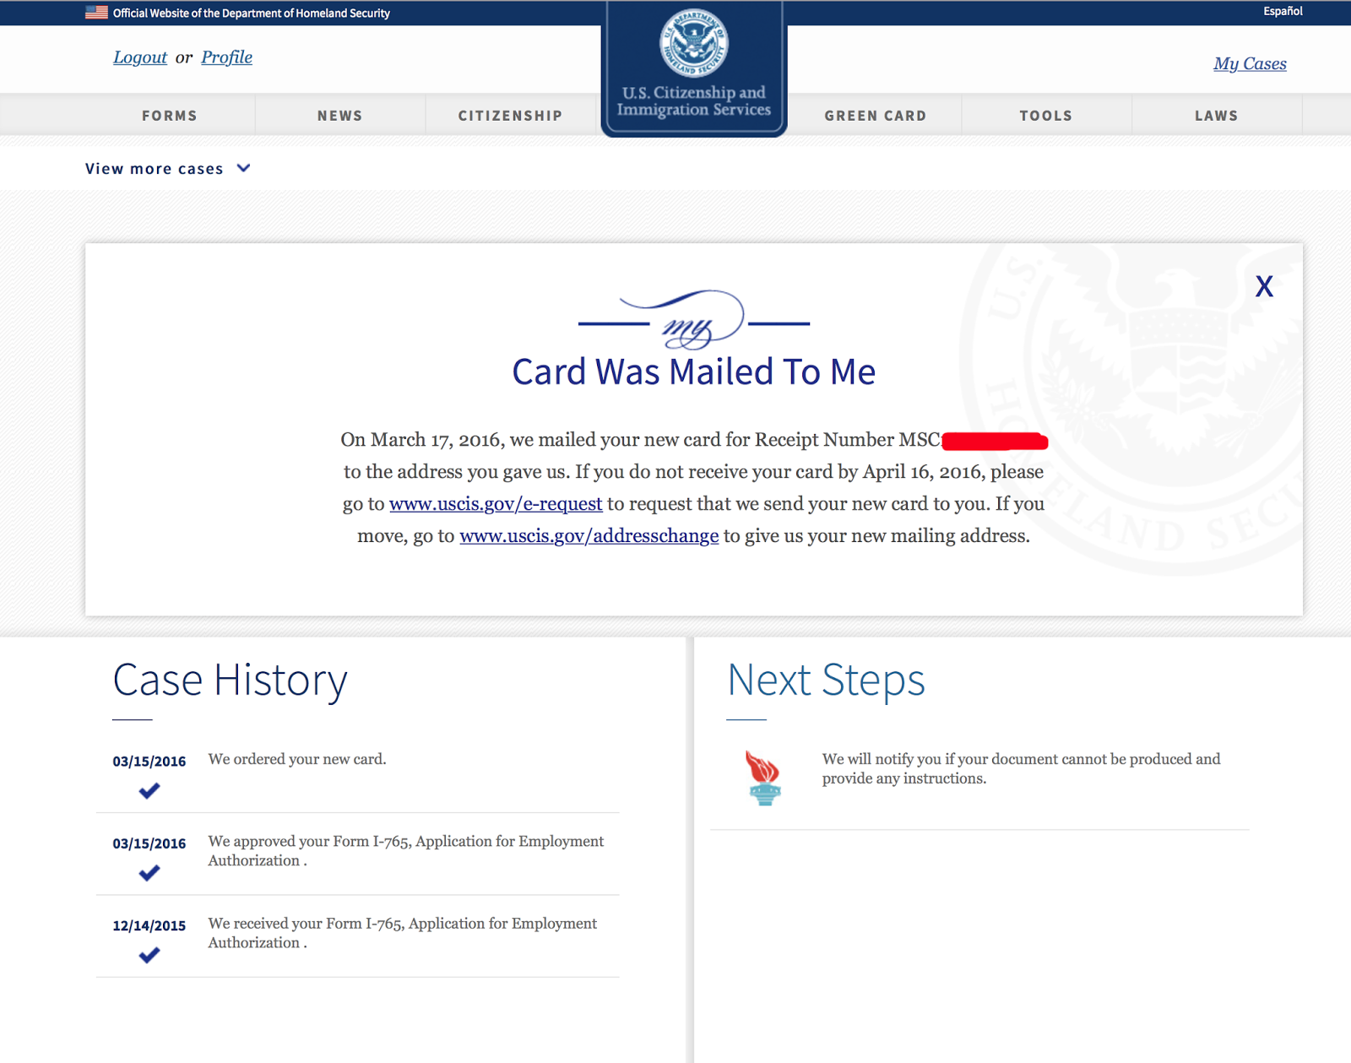
Task: Close the Card Was Mailed notice with the X
Action: 1264,286
